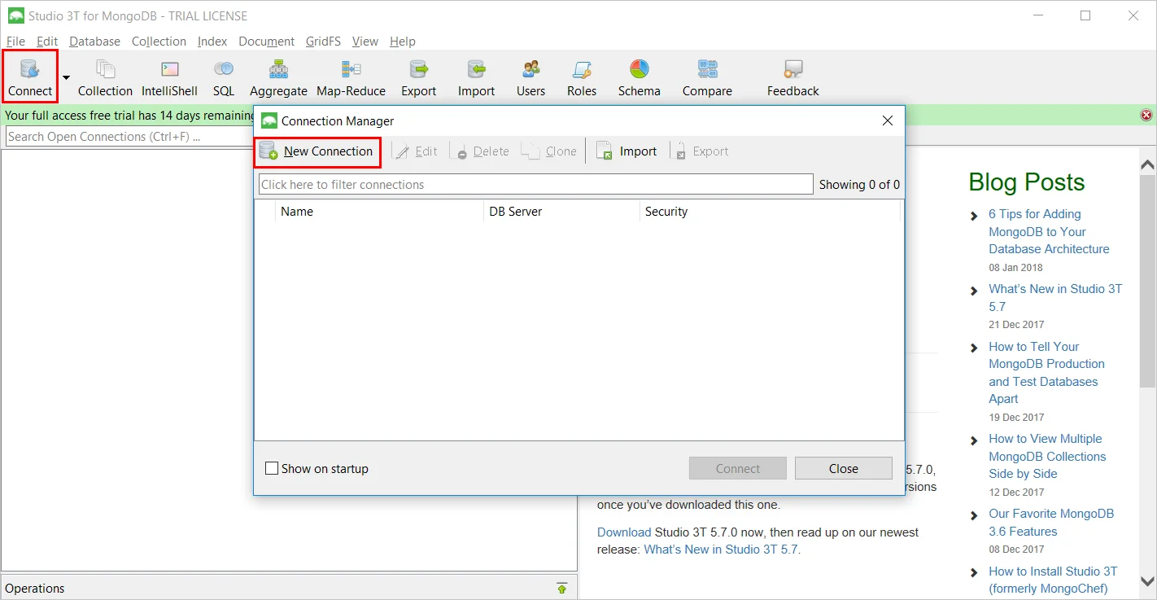This screenshot has height=600, width=1157.
Task: Open '6 Tips for Adding MongoDB' blog link
Action: 1049,232
